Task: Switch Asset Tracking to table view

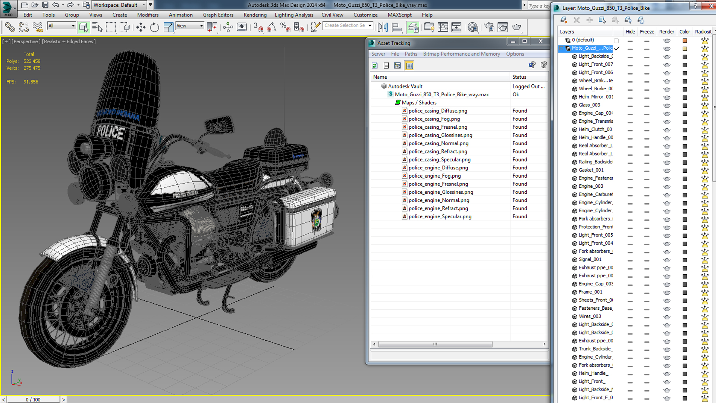Action: 409,66
